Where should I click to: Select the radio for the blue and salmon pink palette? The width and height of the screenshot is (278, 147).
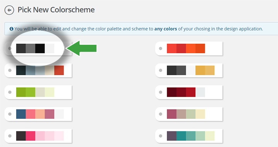point(10,114)
